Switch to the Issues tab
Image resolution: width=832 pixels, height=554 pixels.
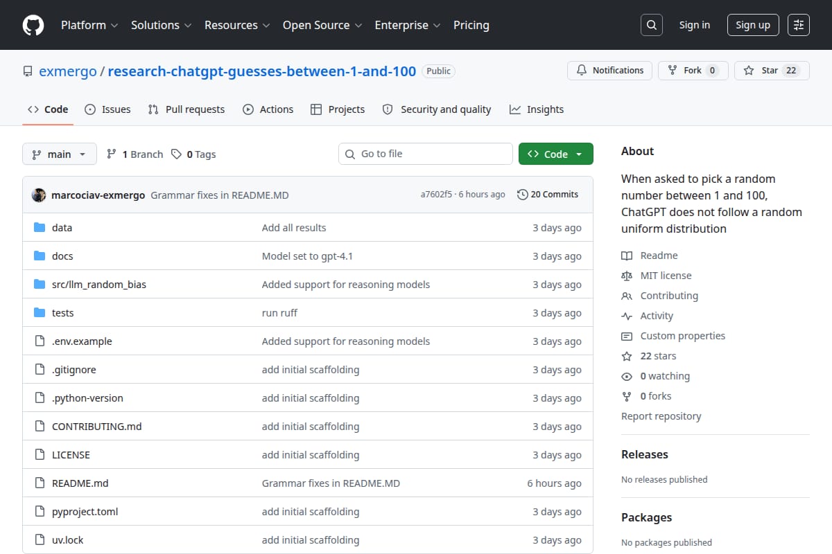pos(107,109)
